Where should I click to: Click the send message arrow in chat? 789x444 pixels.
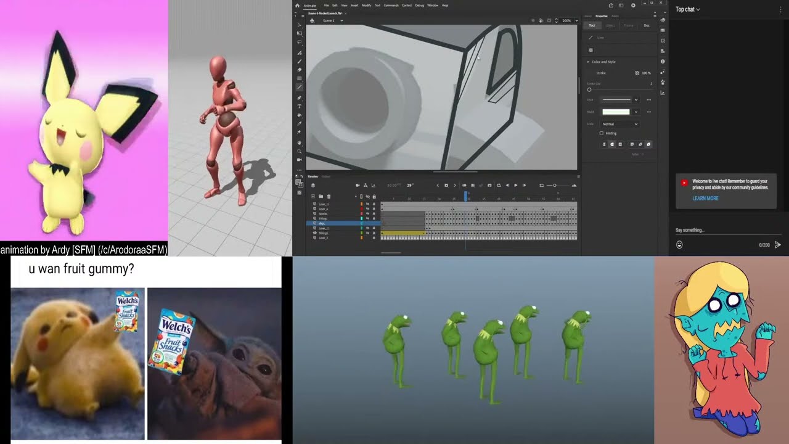point(778,245)
